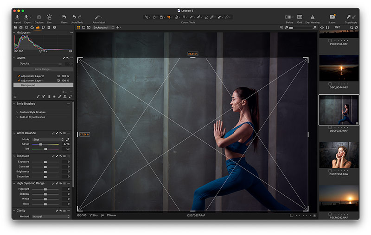
Task: Collapse the Histogram panel
Action: point(14,32)
